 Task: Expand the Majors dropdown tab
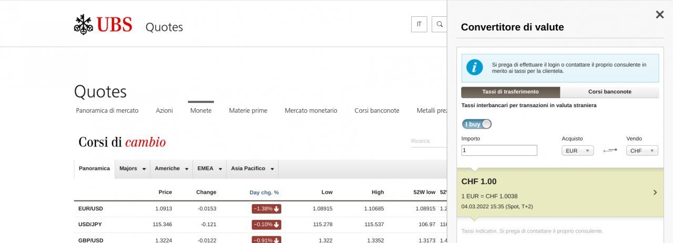point(132,168)
